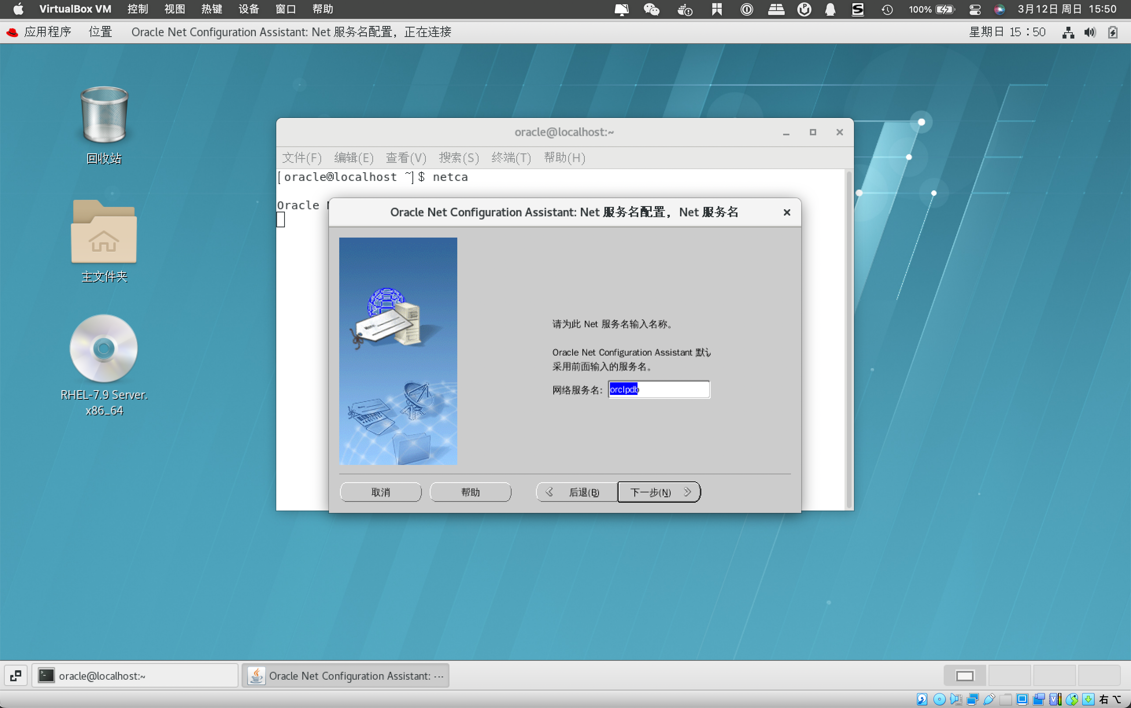The image size is (1131, 708).
Task: Open the terminal 查看(V) menu
Action: tap(406, 158)
